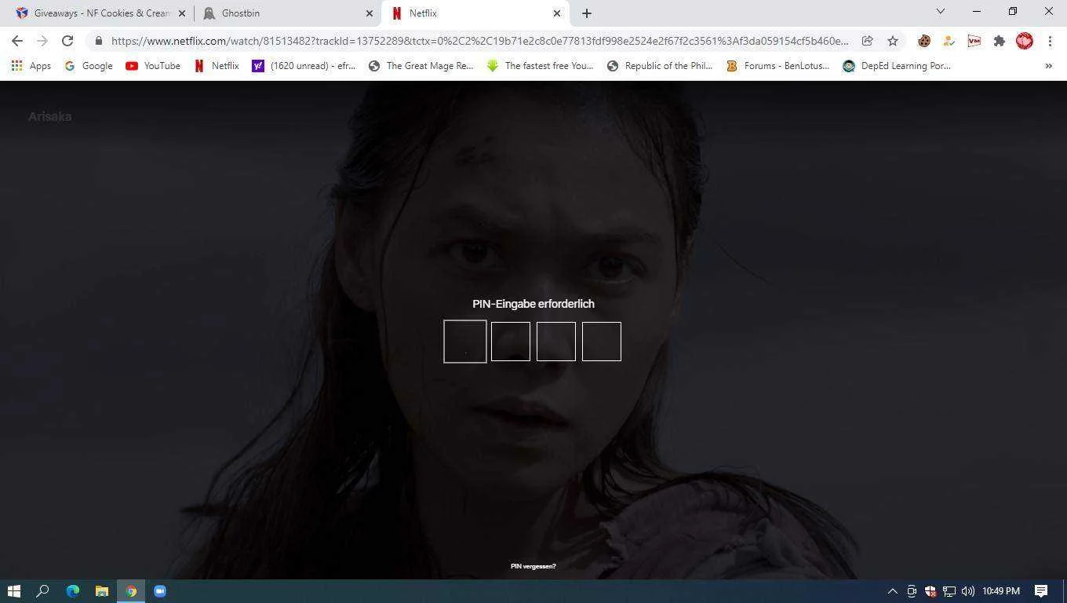
Task: Open the Netflix bookmark
Action: (217, 66)
